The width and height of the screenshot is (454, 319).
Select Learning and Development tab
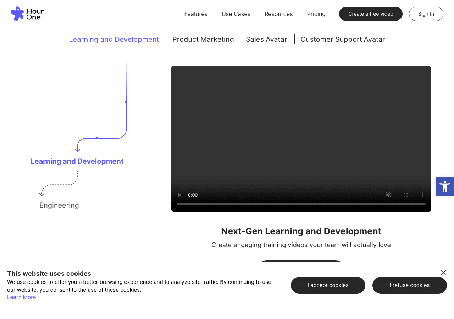[x=114, y=39]
